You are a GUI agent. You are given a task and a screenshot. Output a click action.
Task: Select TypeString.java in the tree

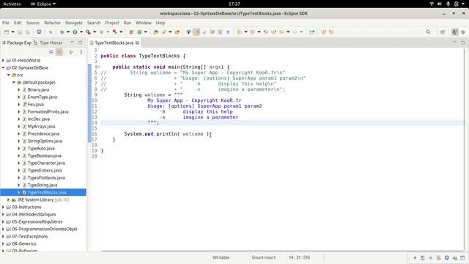(x=43, y=185)
